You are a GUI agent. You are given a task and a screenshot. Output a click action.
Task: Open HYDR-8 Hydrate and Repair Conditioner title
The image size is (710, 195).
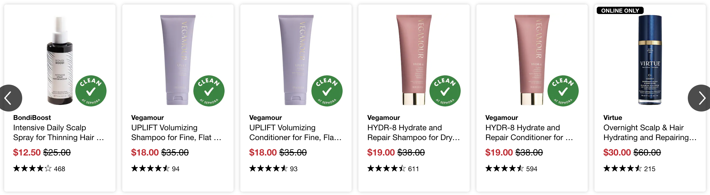(529, 133)
